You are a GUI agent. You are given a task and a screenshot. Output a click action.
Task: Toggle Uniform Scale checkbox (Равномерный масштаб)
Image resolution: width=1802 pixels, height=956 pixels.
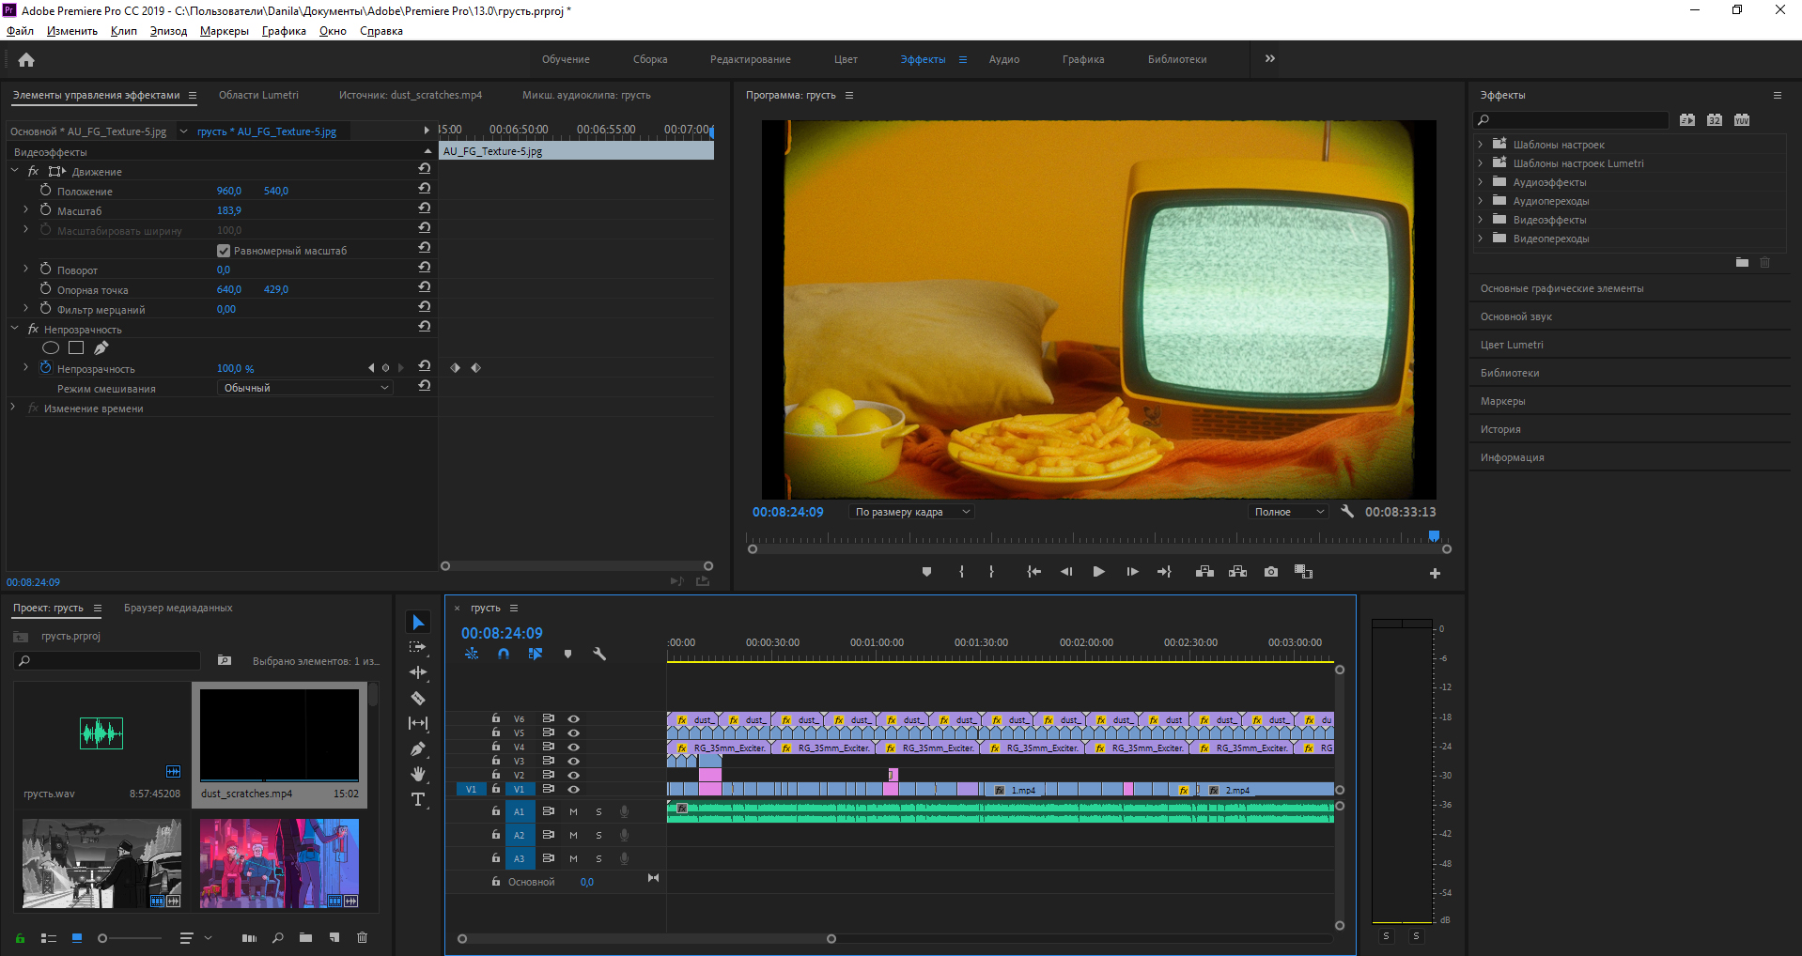pos(224,251)
